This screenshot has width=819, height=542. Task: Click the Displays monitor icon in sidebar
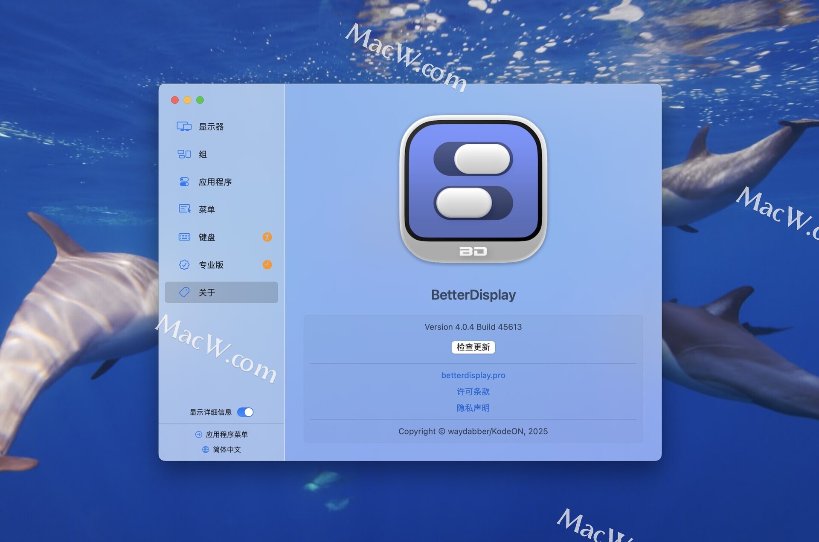tap(184, 127)
